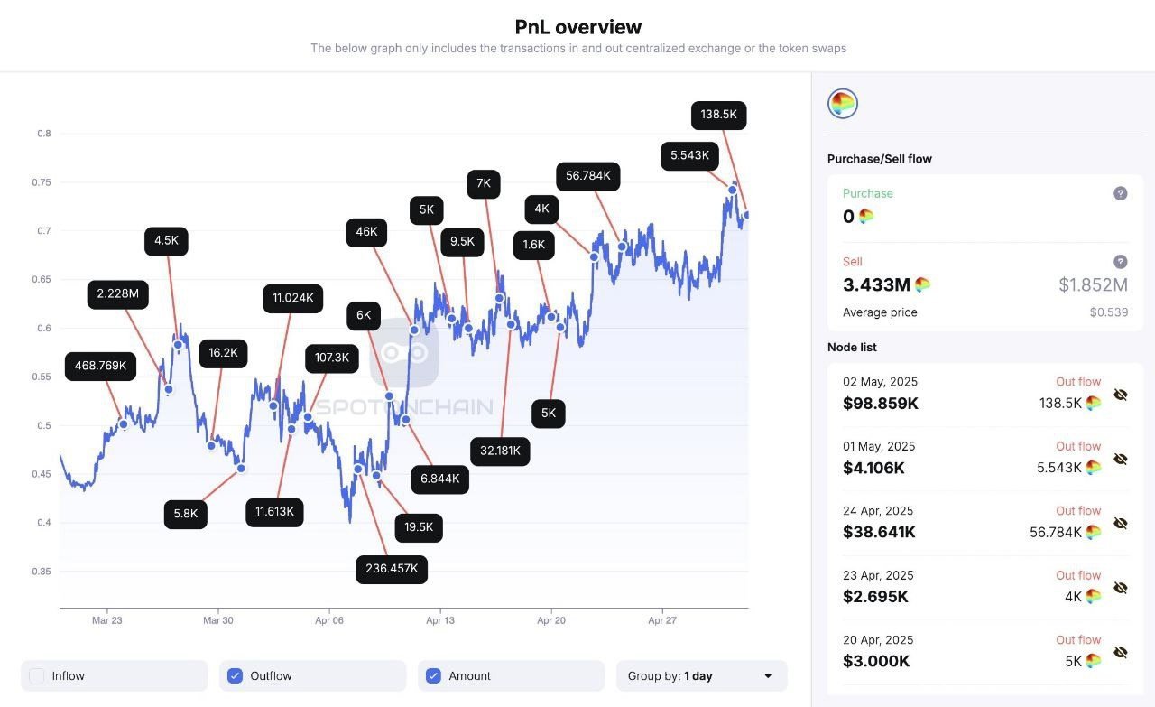Click the Spot On Chain watermark logo
The width and height of the screenshot is (1155, 707).
coord(404,353)
